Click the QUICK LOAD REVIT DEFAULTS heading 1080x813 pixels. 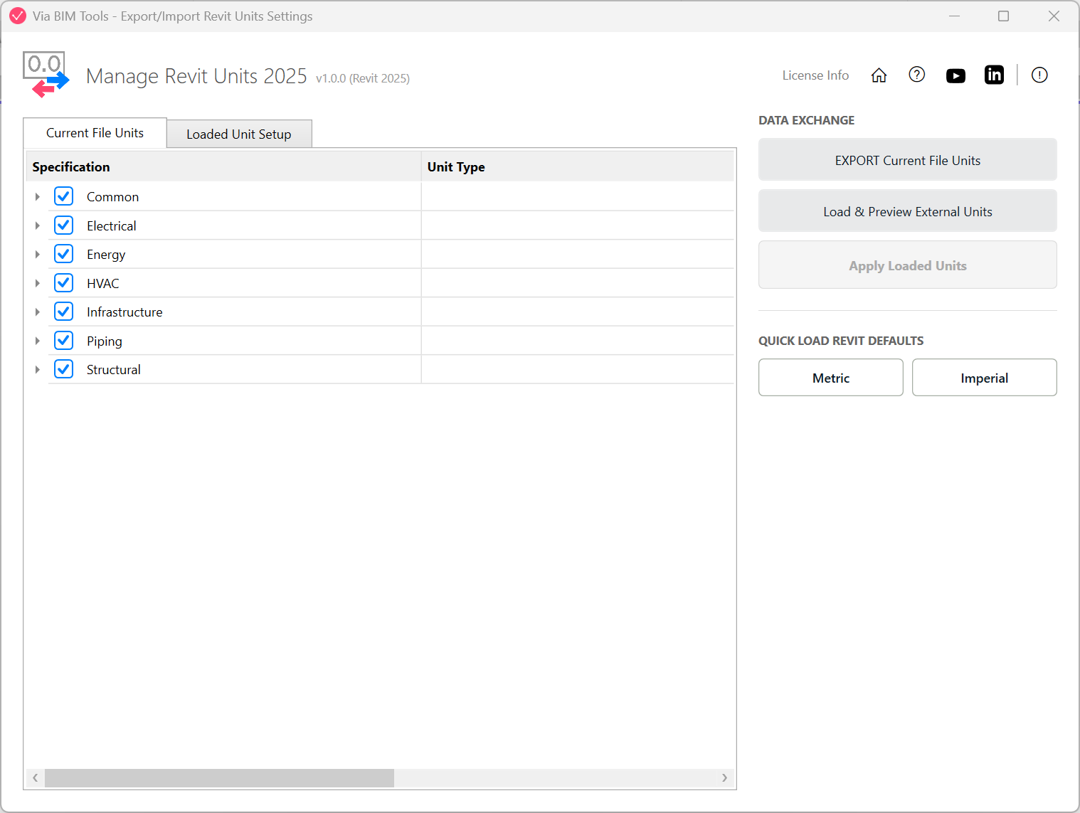pos(841,341)
